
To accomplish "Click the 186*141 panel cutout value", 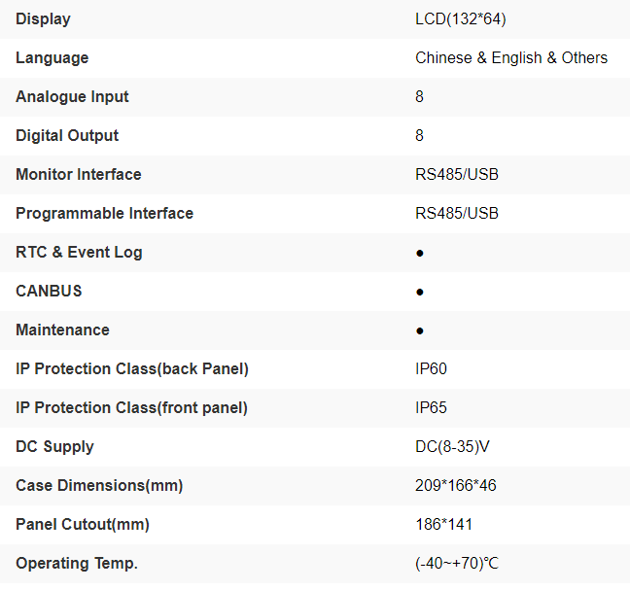I will point(443,525).
